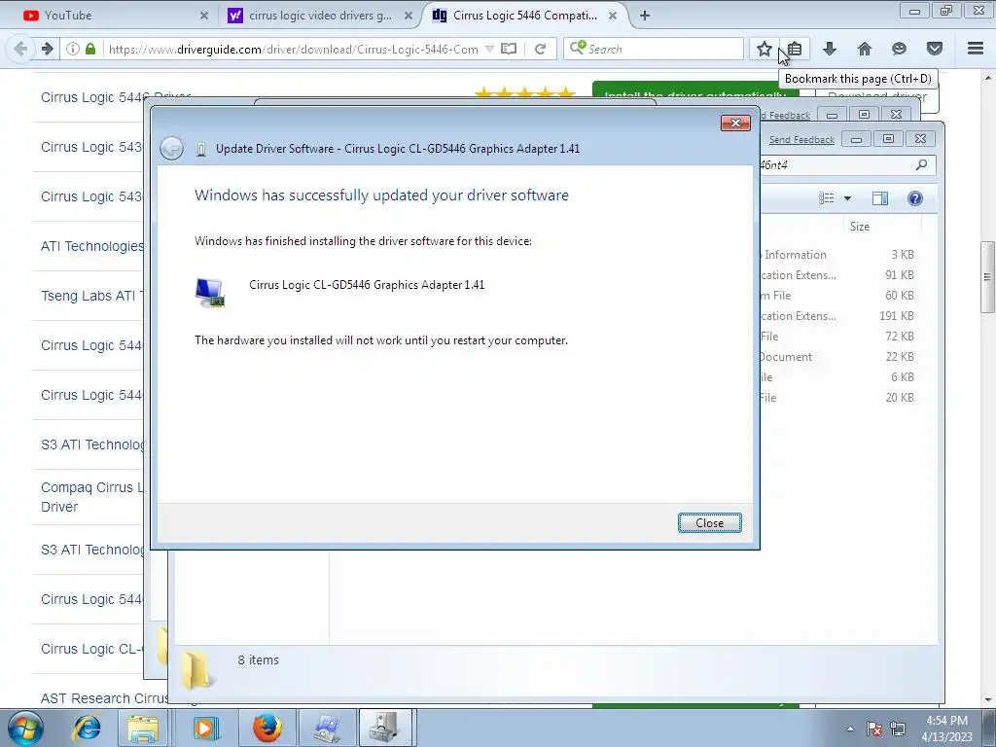
Task: Click the Firefox Search box
Action: [x=653, y=49]
